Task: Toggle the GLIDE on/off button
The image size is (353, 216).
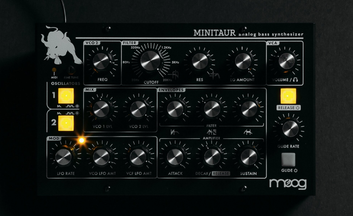Action: tap(289, 160)
